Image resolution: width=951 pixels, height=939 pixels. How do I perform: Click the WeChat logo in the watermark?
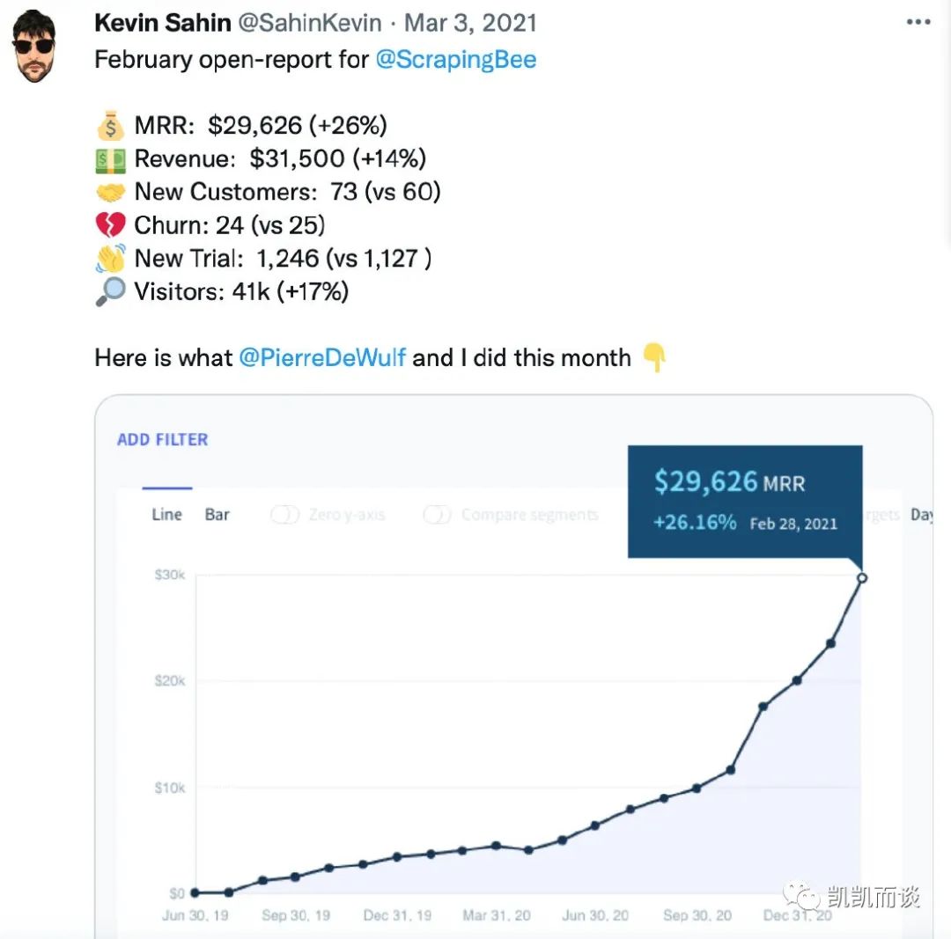[802, 898]
